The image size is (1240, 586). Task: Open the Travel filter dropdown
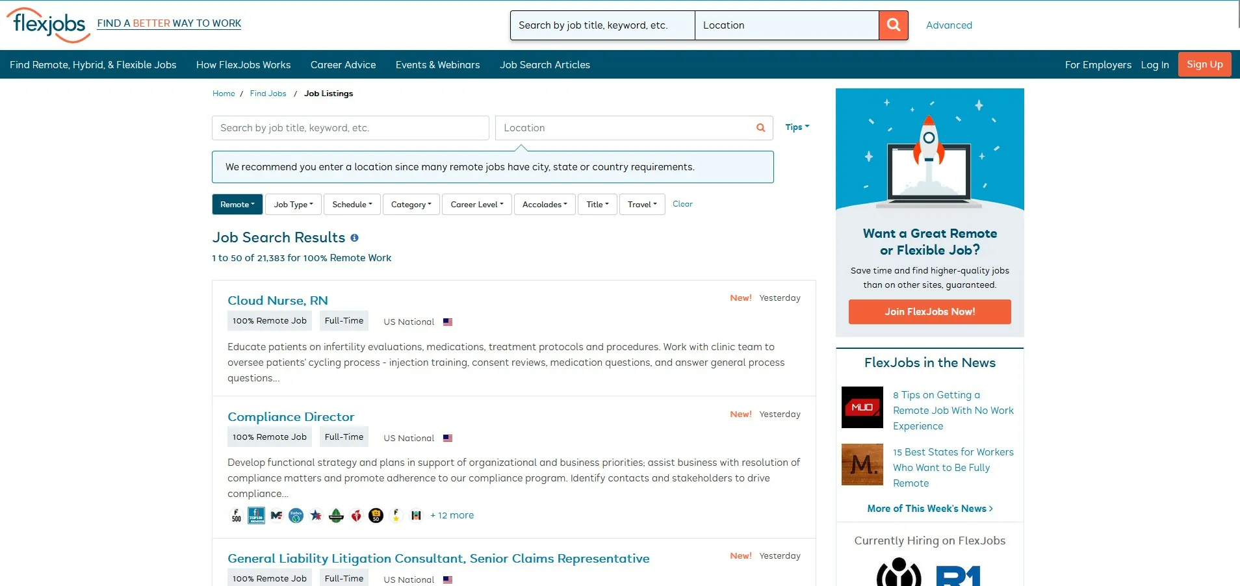(x=642, y=205)
